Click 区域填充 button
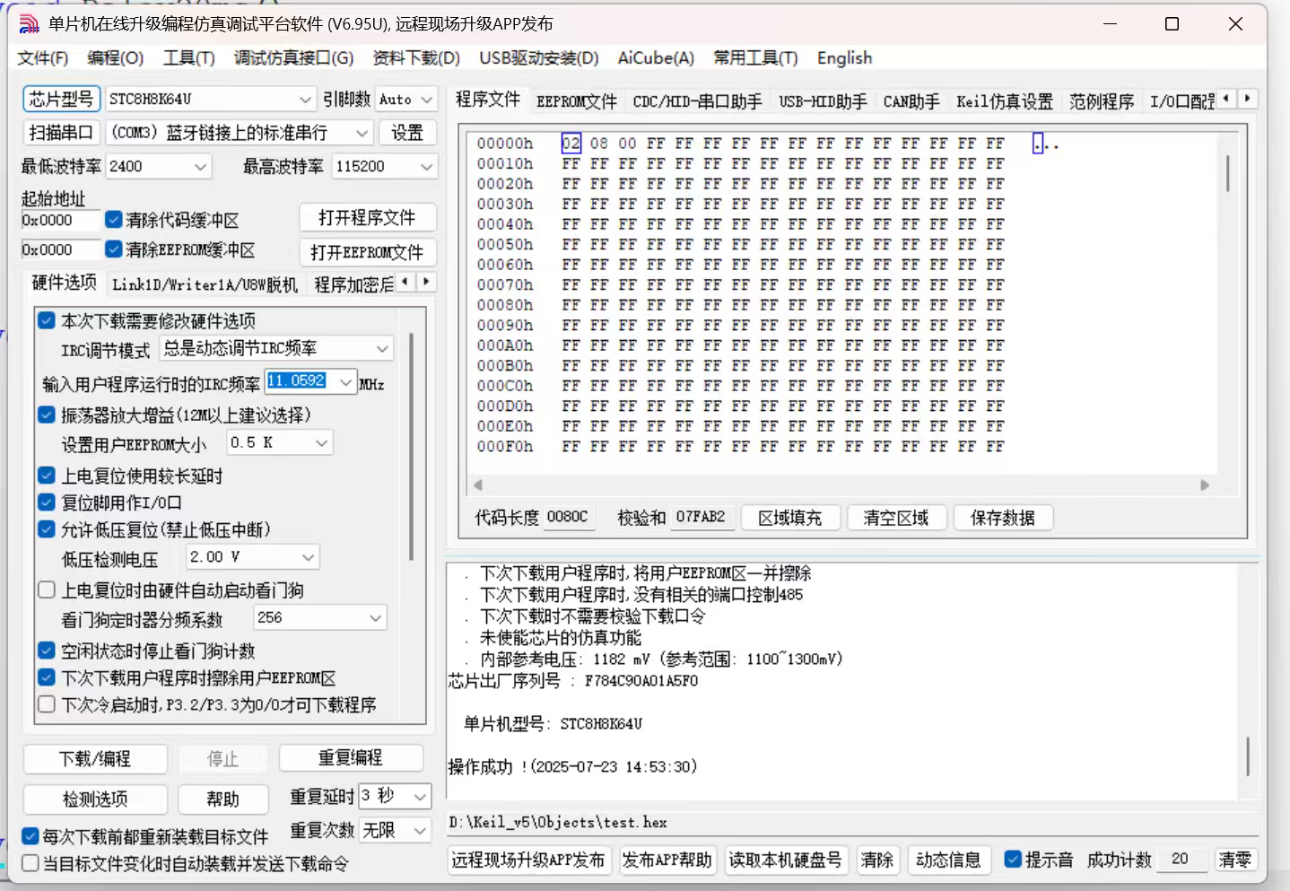Viewport: 1290px width, 891px height. click(790, 518)
